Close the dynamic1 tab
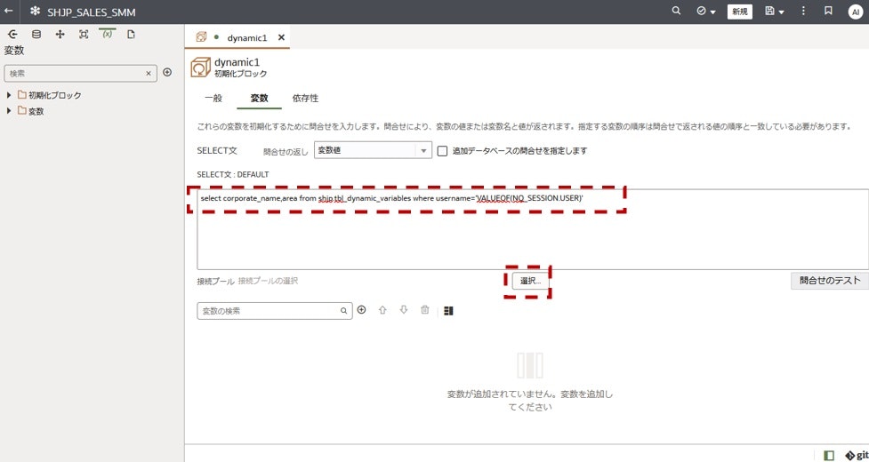The height and width of the screenshot is (462, 869). (x=281, y=37)
